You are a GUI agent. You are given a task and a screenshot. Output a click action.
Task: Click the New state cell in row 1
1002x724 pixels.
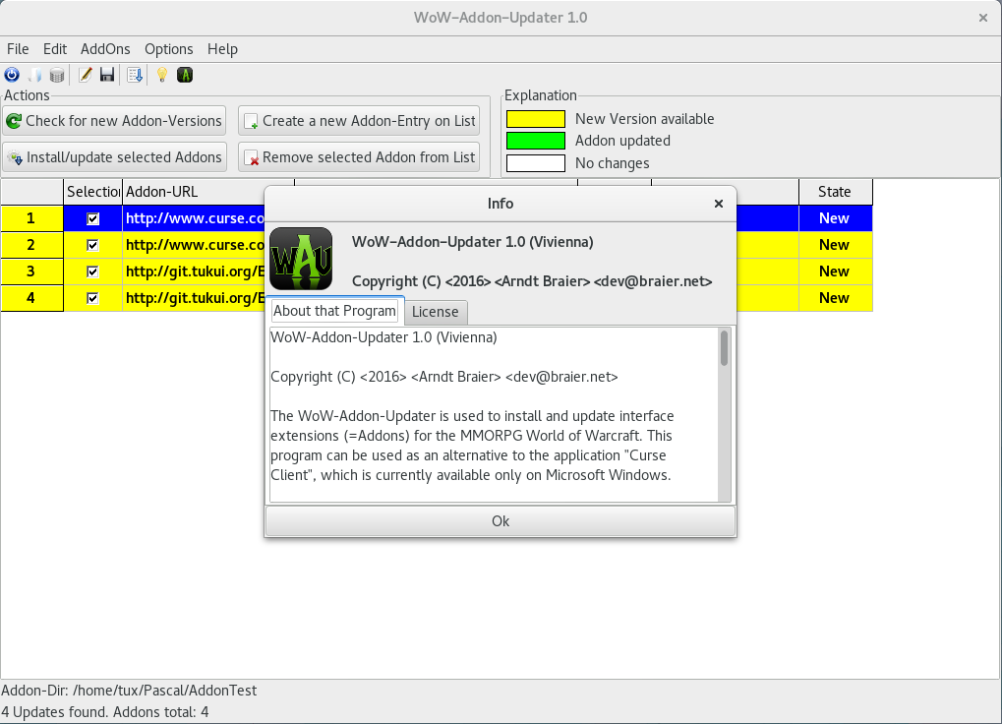pyautogui.click(x=835, y=218)
